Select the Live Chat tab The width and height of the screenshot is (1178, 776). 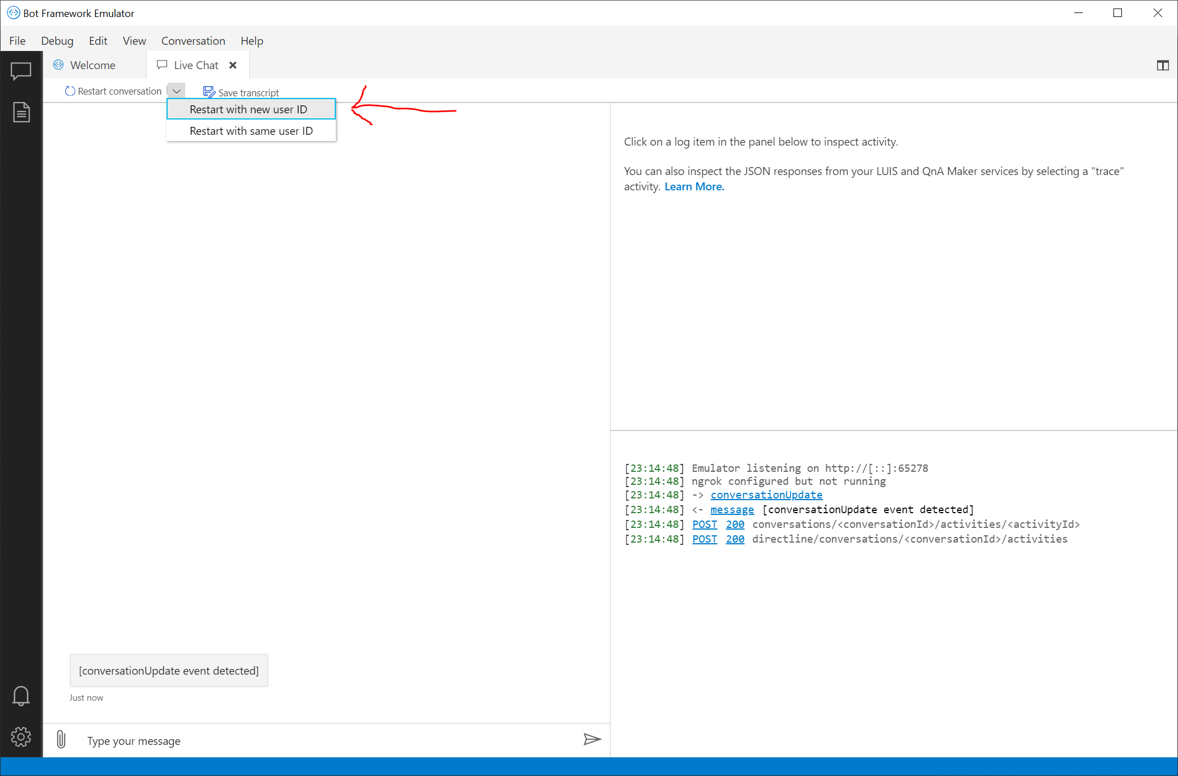[x=195, y=65]
